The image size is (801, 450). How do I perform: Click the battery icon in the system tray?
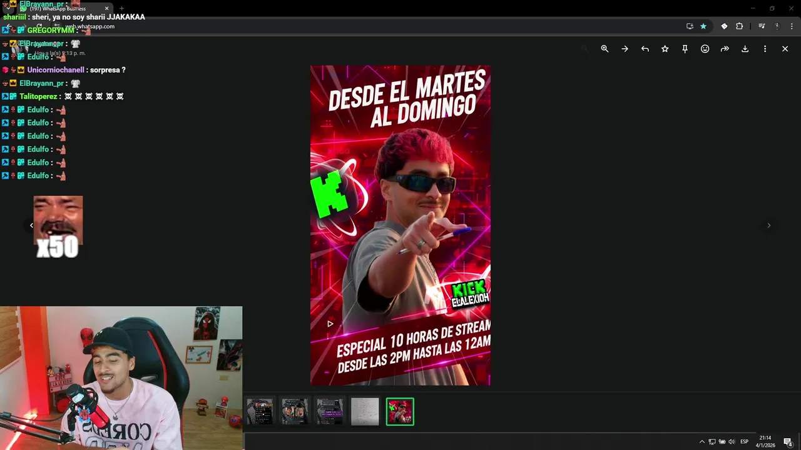(x=722, y=442)
